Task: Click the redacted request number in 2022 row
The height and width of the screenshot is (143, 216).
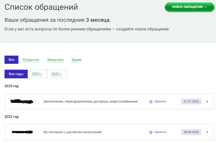Action: pos(22,132)
